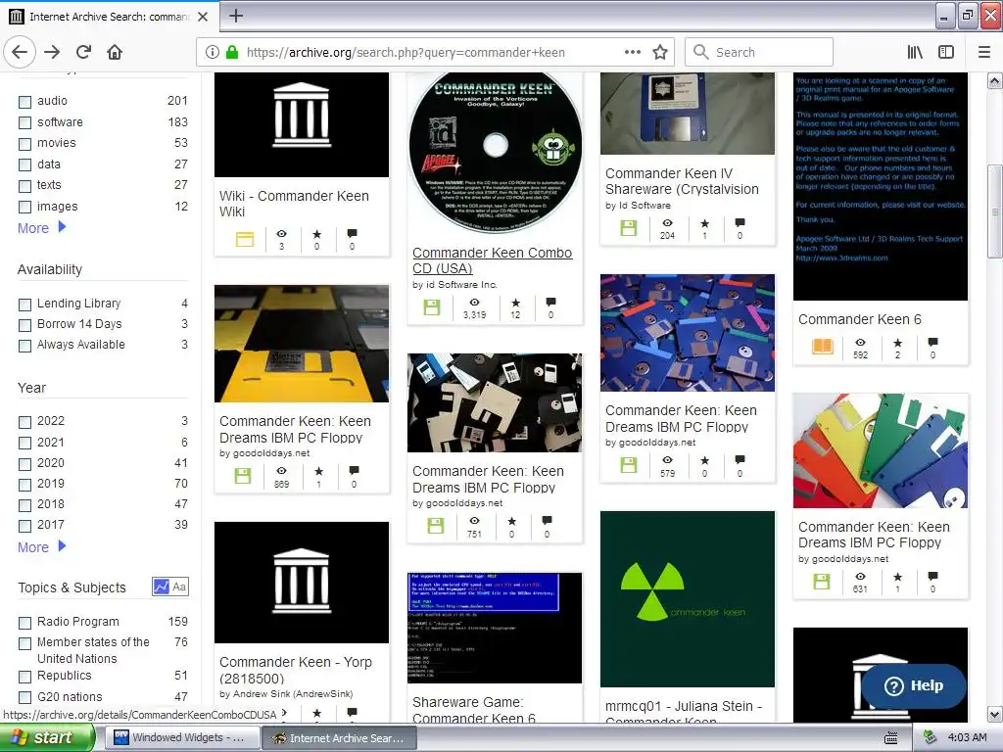This screenshot has width=1003, height=752.
Task: Click views eye icon on Commander Keen 6 card
Action: (860, 343)
